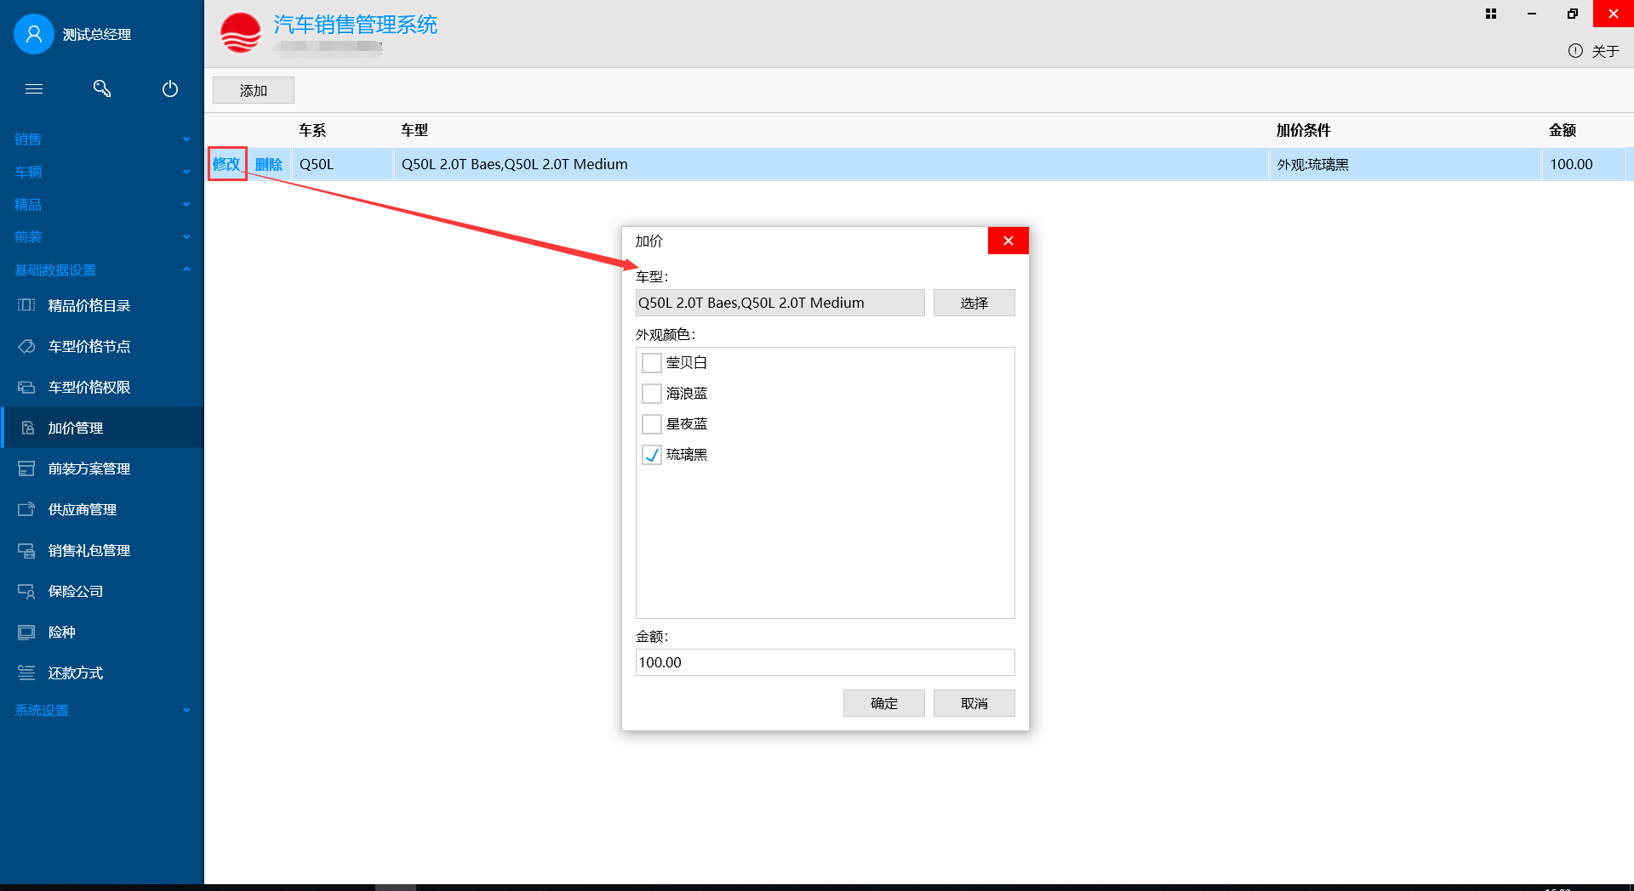This screenshot has width=1634, height=891.
Task: Click the user avatar icon
Action: point(34,34)
